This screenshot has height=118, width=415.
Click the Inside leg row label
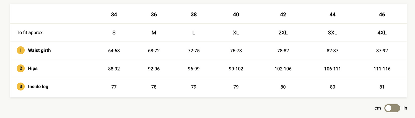coord(38,87)
